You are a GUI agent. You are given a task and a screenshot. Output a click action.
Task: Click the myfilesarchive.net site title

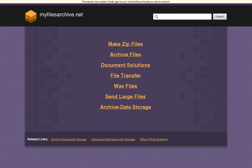coord(61,15)
